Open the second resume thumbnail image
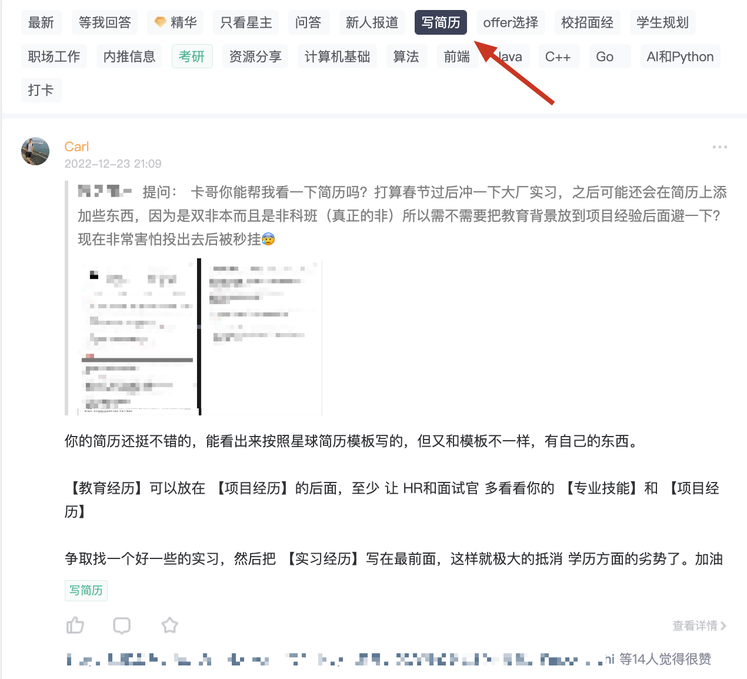The image size is (747, 679). [262, 337]
